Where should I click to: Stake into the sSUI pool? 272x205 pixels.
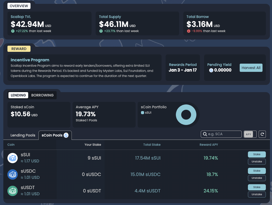coord(257,154)
